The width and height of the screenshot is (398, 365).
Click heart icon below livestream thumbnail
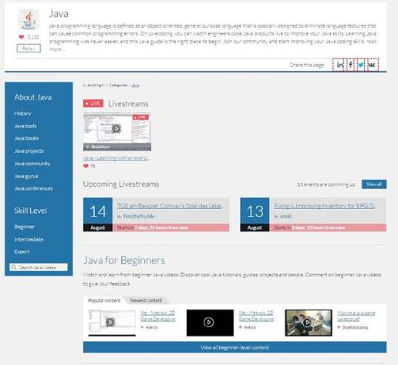point(86,166)
